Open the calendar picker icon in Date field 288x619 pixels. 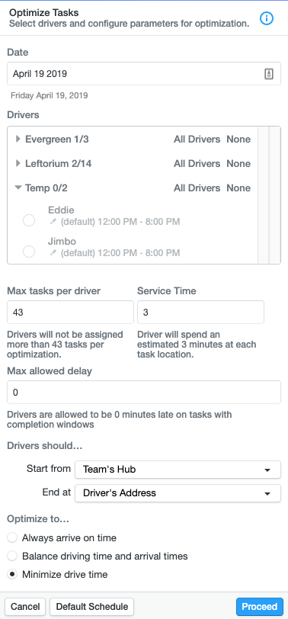tap(269, 74)
